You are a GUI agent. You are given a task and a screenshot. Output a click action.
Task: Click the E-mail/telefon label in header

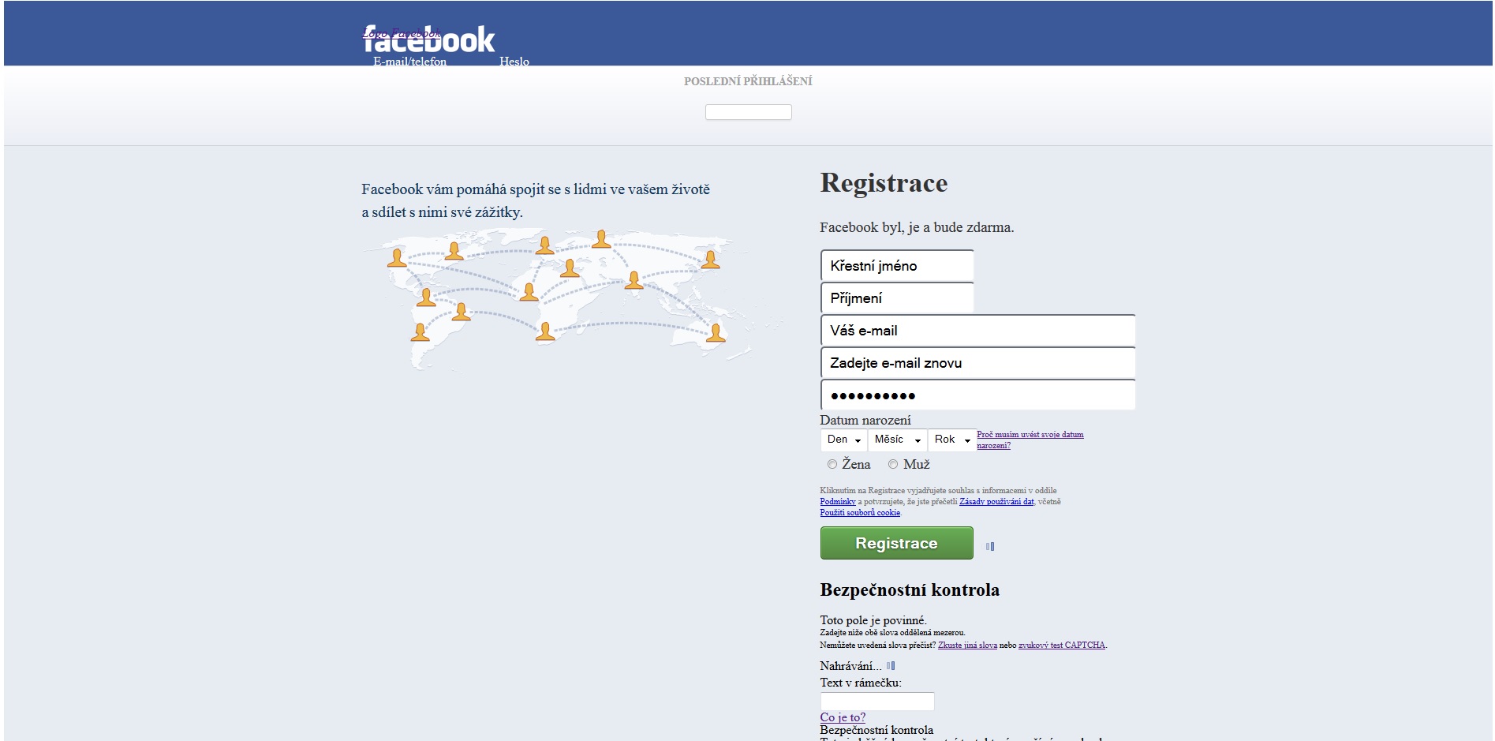pos(410,62)
